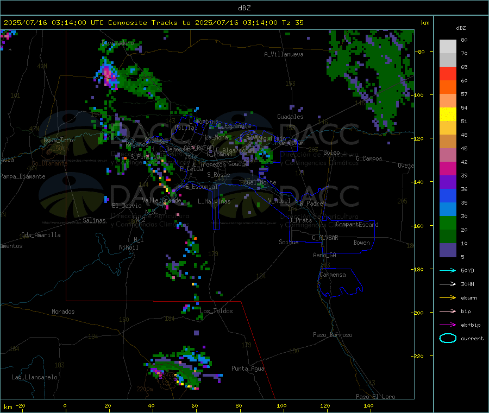489x413 pixels.
Task: Click the 'S_Rosas' map label
Action: [218, 175]
